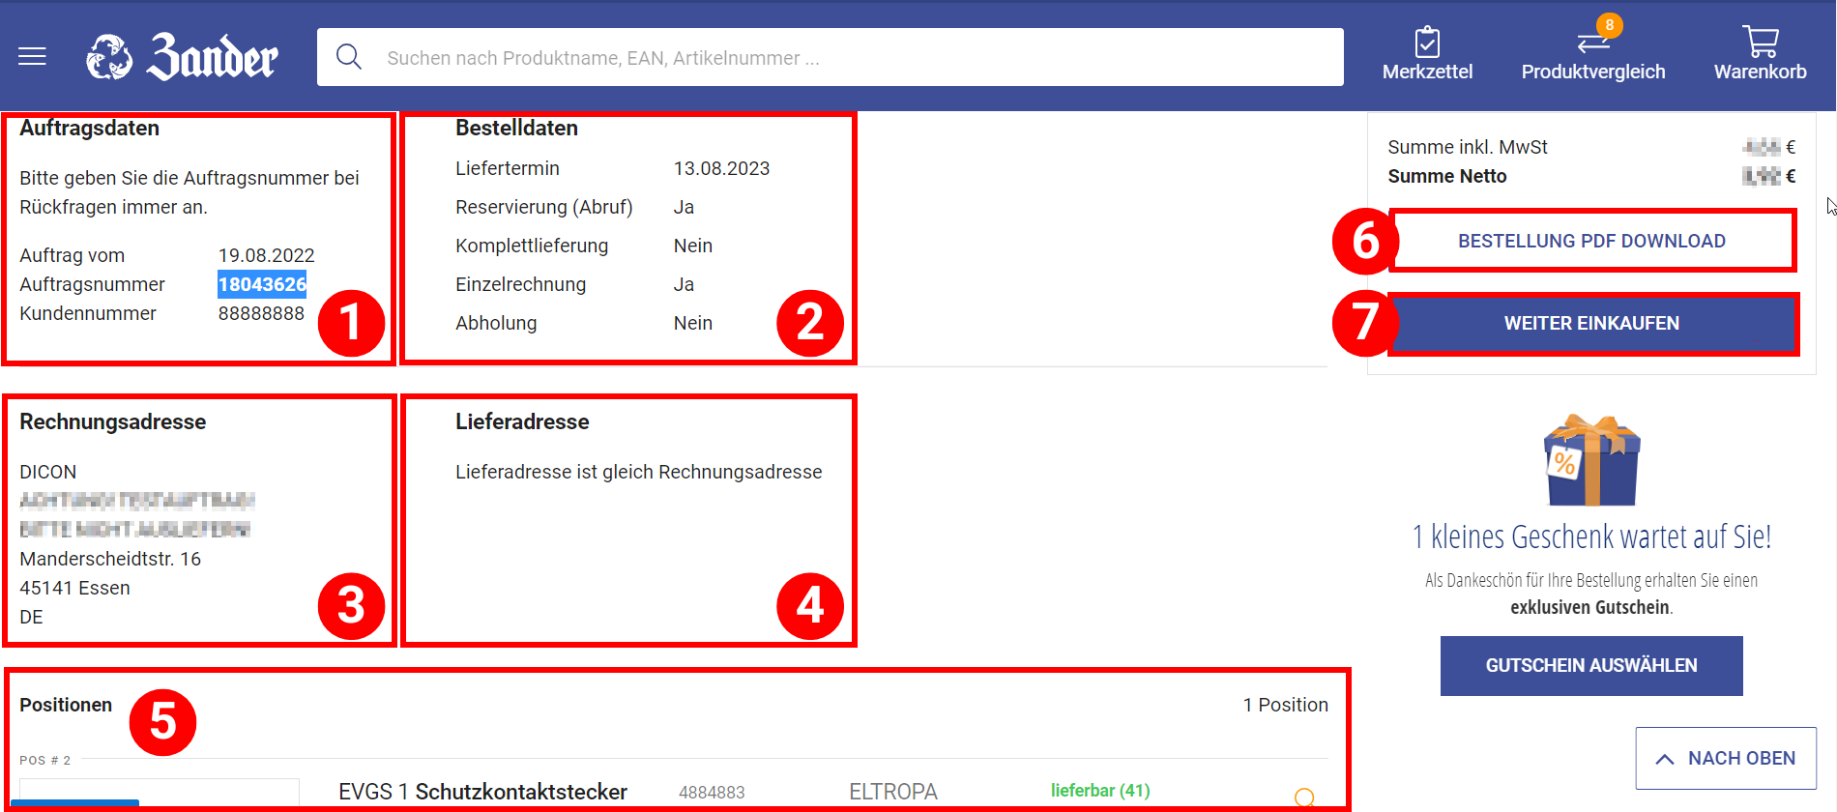Click the magnifying glass search icon

[349, 57]
